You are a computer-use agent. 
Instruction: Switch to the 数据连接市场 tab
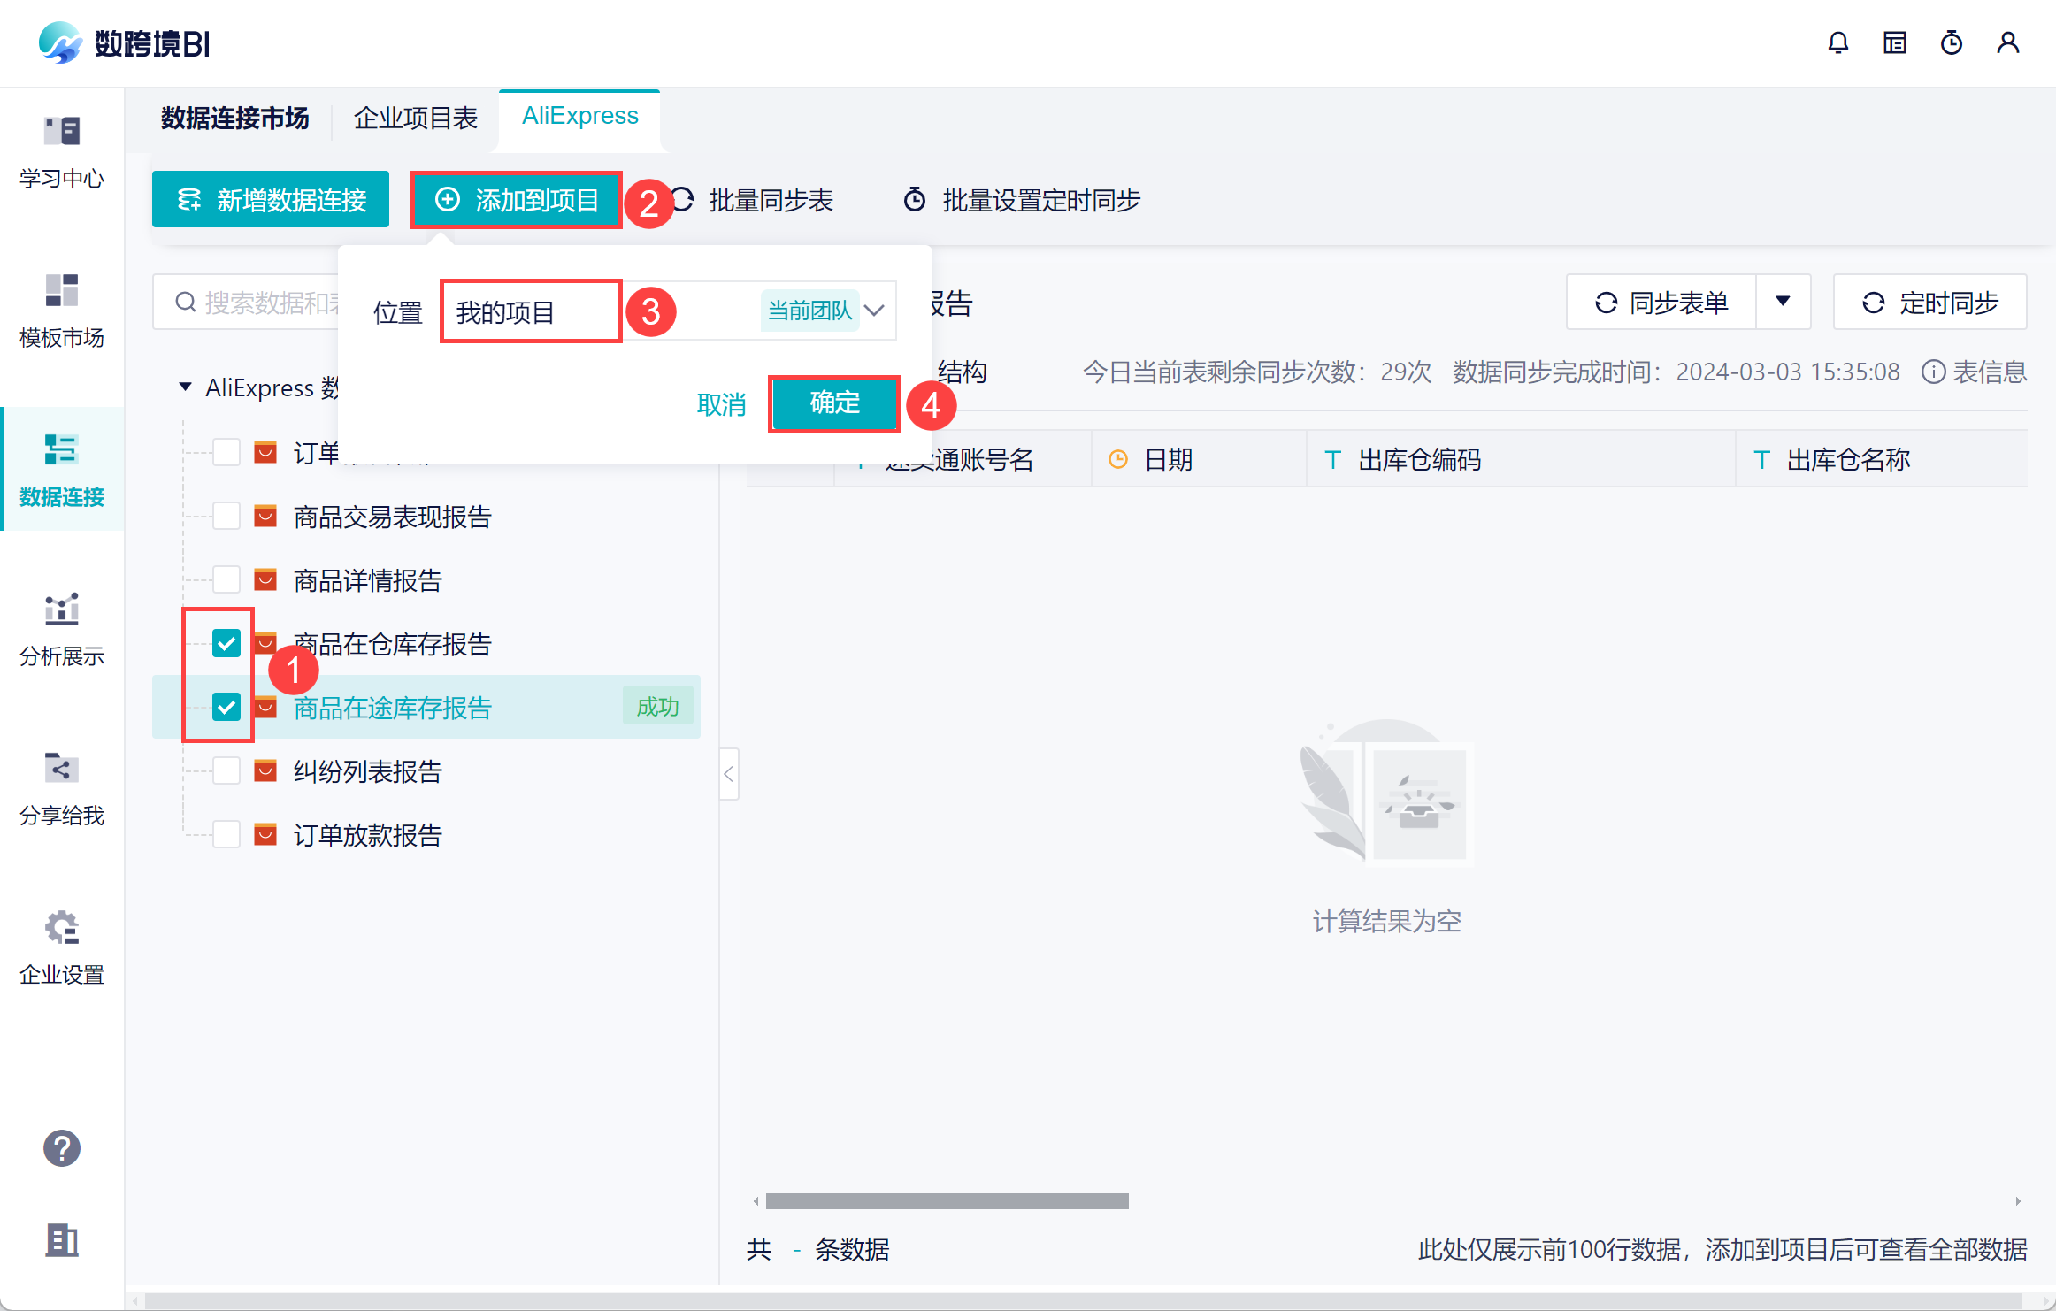[234, 118]
